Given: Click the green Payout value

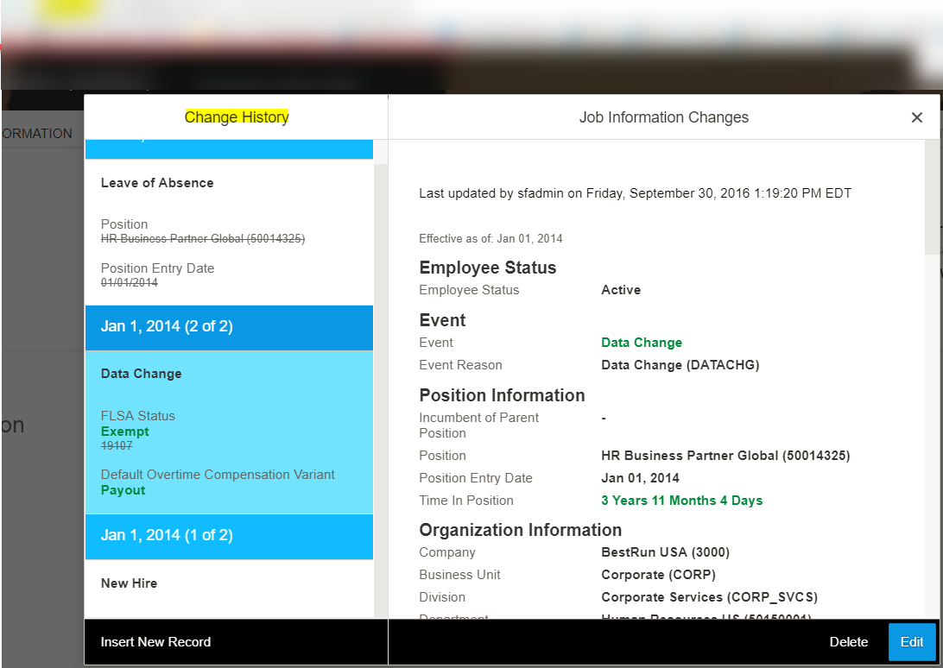Looking at the screenshot, I should tap(123, 490).
